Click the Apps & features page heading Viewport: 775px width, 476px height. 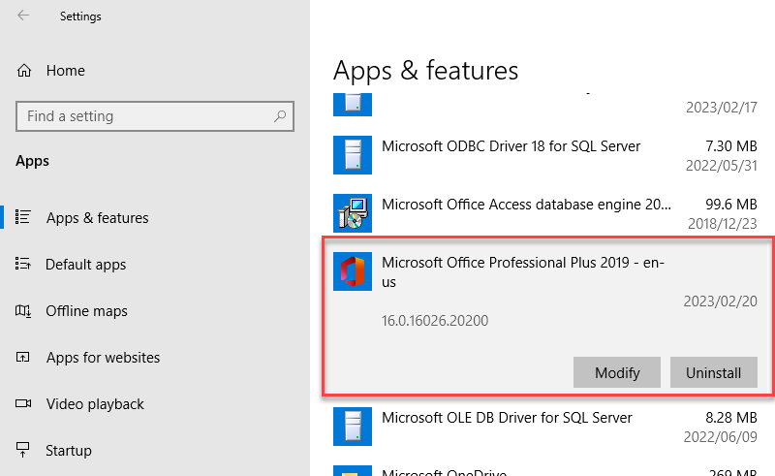[425, 70]
